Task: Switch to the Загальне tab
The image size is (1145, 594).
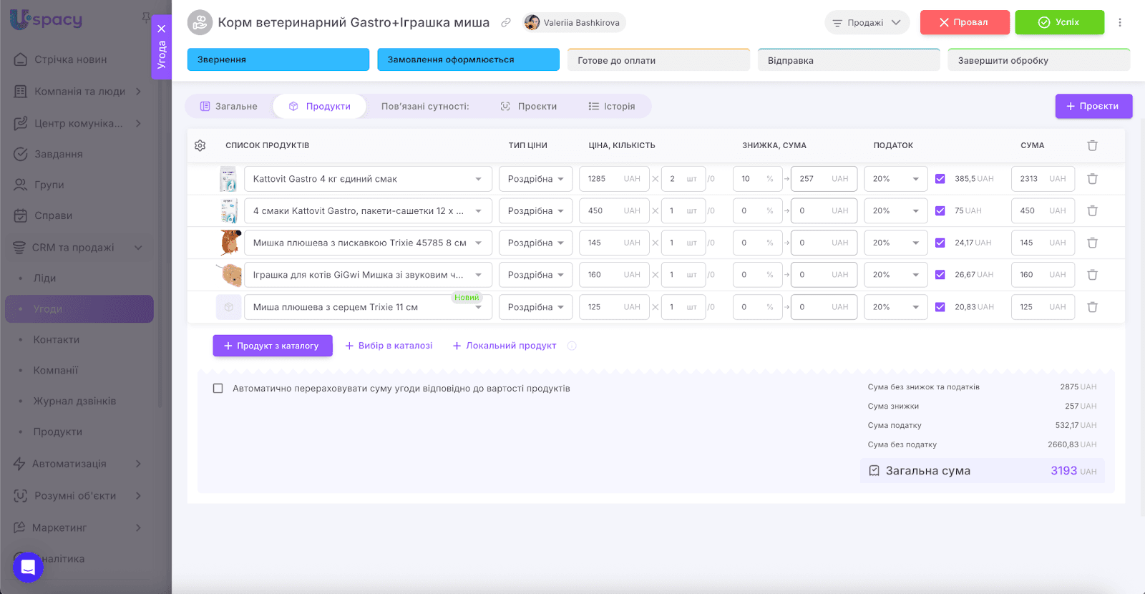Action: click(229, 107)
